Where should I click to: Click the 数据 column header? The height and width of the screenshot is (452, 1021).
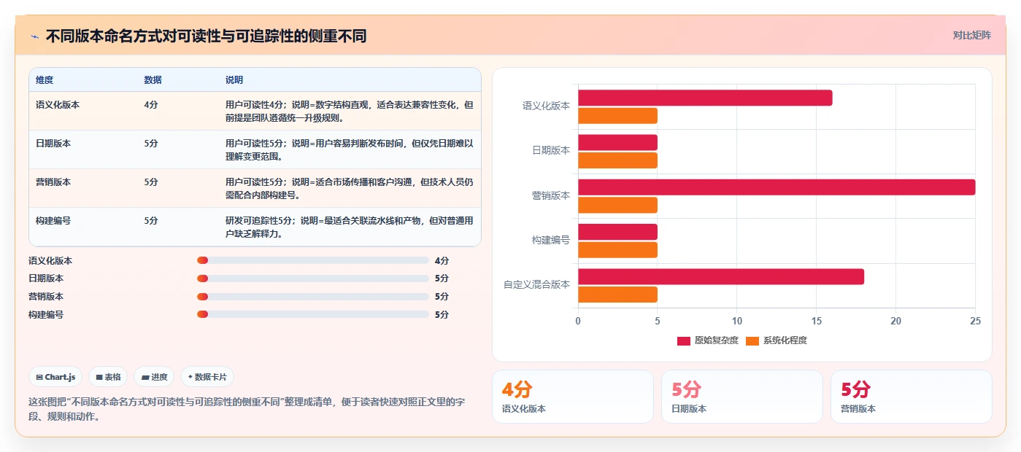click(x=153, y=79)
